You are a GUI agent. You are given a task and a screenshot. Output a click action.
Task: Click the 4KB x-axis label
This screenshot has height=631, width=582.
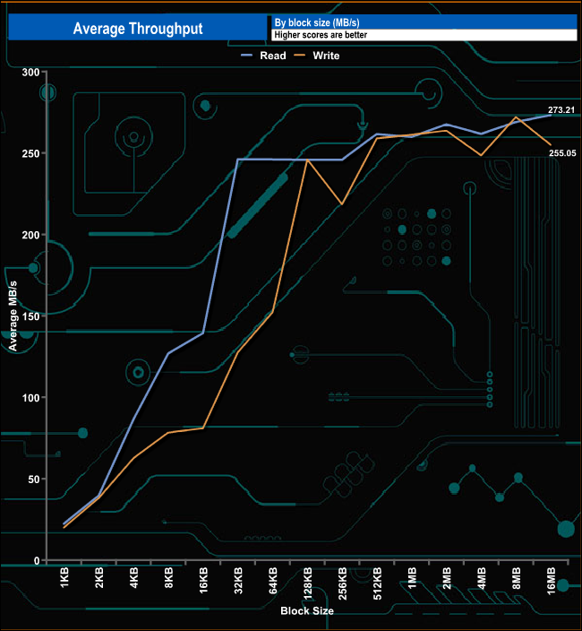tap(133, 577)
